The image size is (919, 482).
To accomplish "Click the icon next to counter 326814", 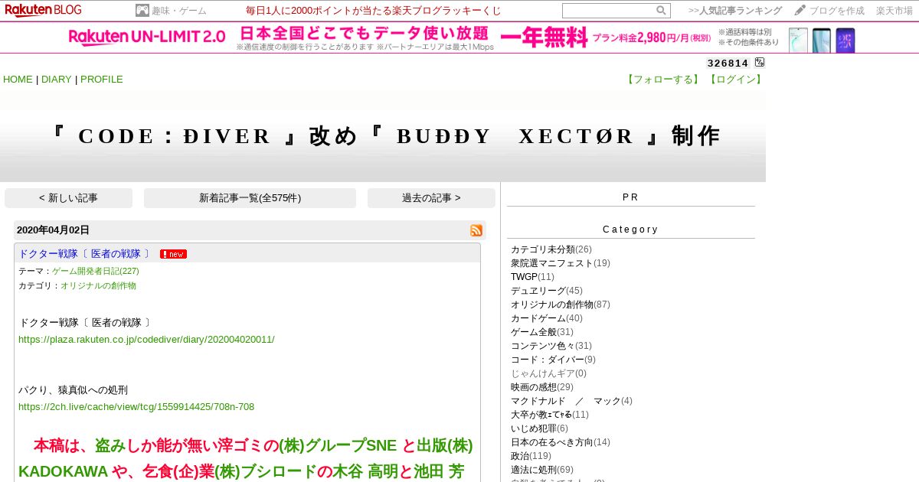I will click(x=760, y=63).
